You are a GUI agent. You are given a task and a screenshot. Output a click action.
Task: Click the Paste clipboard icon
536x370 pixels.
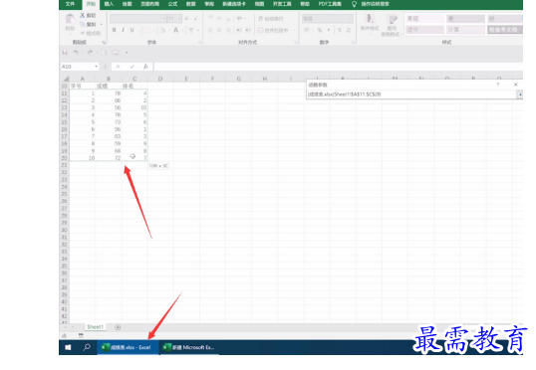pos(70,19)
